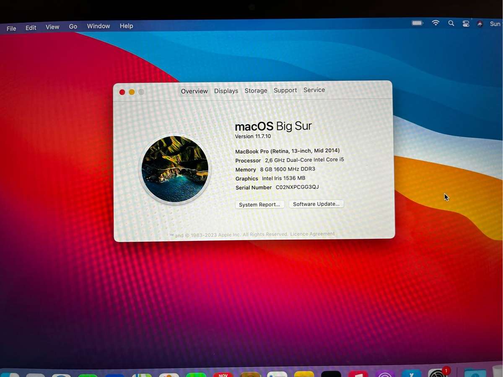The image size is (503, 377).
Task: Open Calendar showing NOV from the Dock
Action: pyautogui.click(x=223, y=373)
